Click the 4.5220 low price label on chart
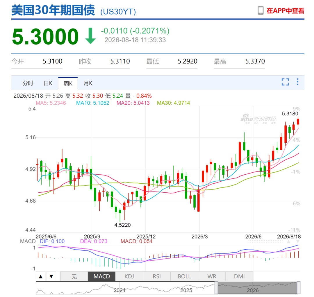The image size is (314, 297). 123,225
